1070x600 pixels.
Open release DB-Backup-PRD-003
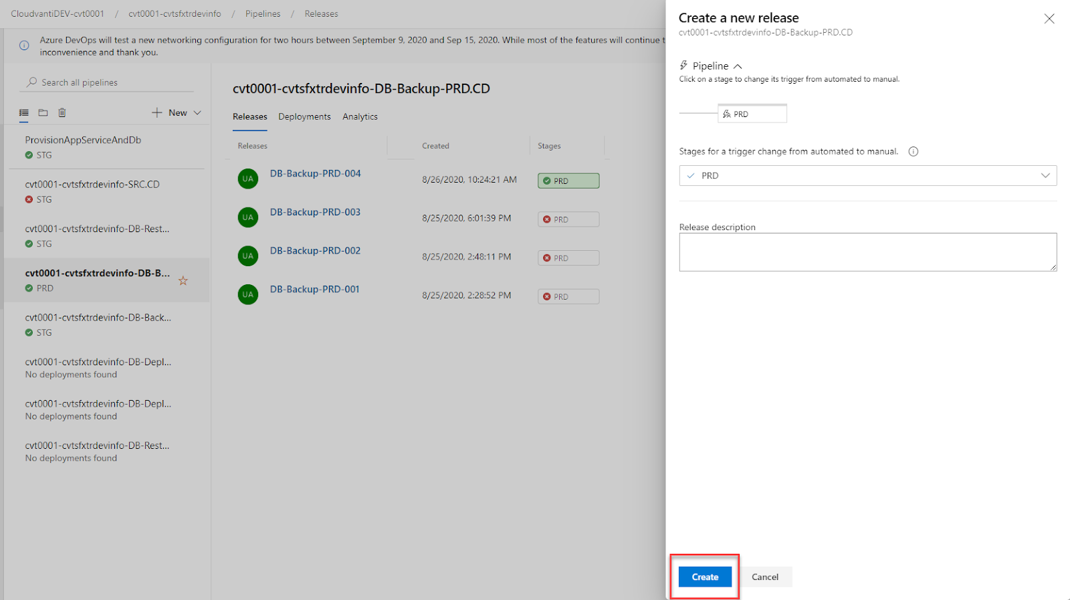pyautogui.click(x=315, y=212)
